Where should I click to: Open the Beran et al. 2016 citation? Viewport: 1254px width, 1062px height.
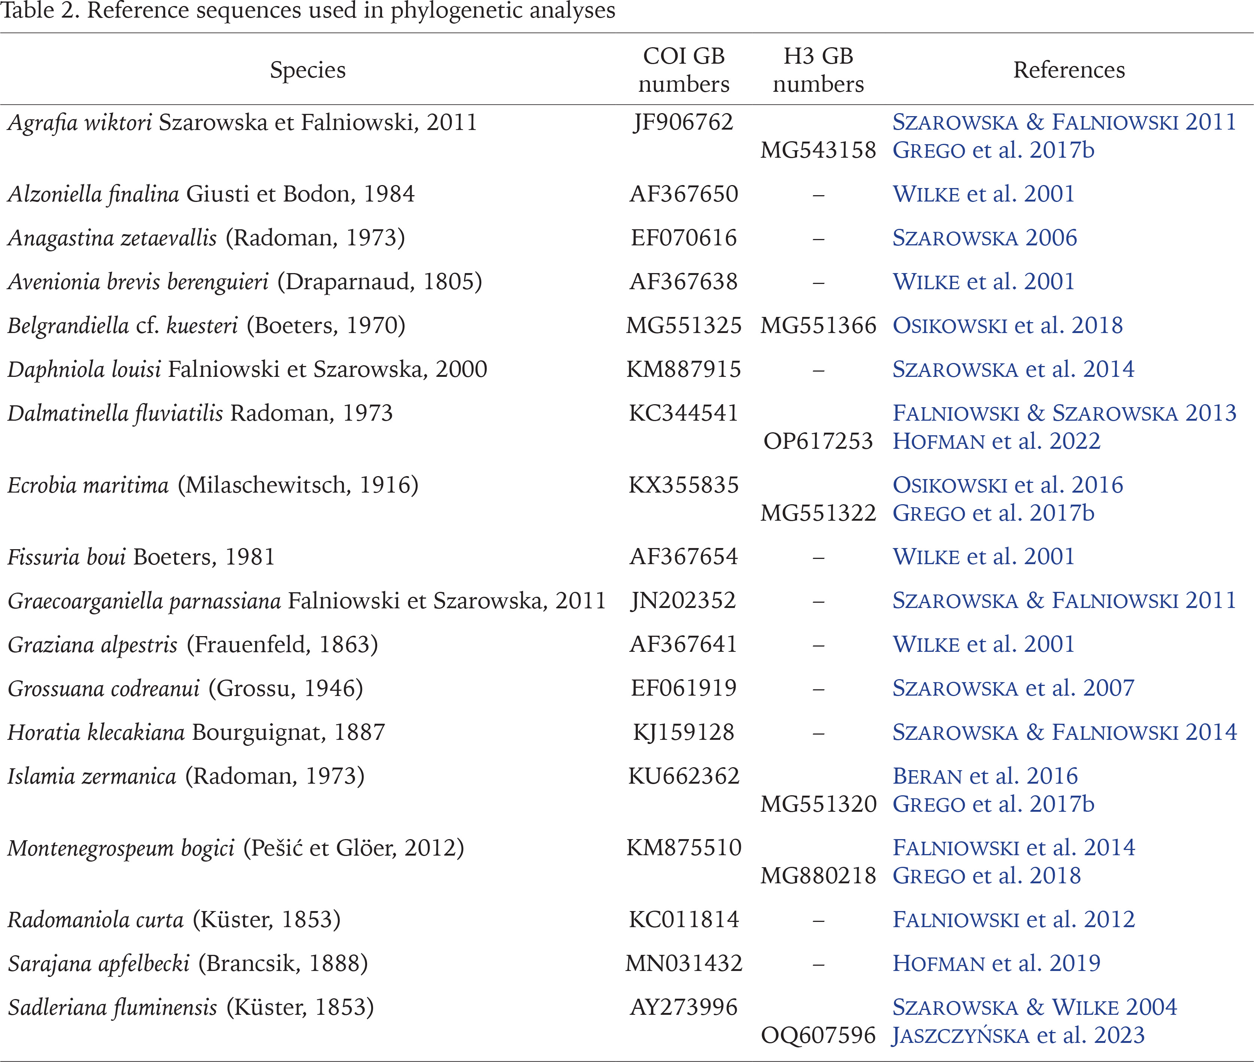click(985, 776)
